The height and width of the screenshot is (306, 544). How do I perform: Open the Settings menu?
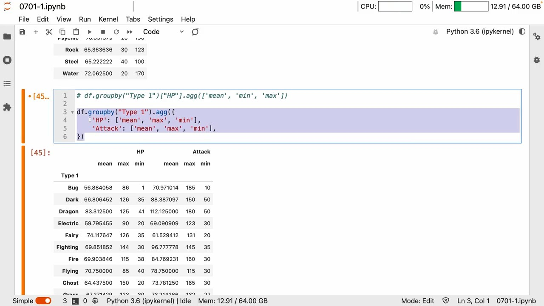click(x=160, y=19)
